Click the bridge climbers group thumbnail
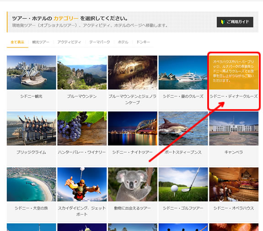Viewport: 263px width, 231px height. (32, 128)
